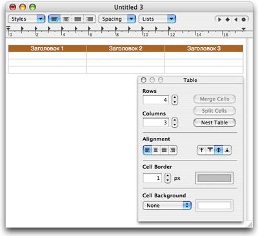
Task: Open the Styles dropdown in the toolbar
Action: 26,19
